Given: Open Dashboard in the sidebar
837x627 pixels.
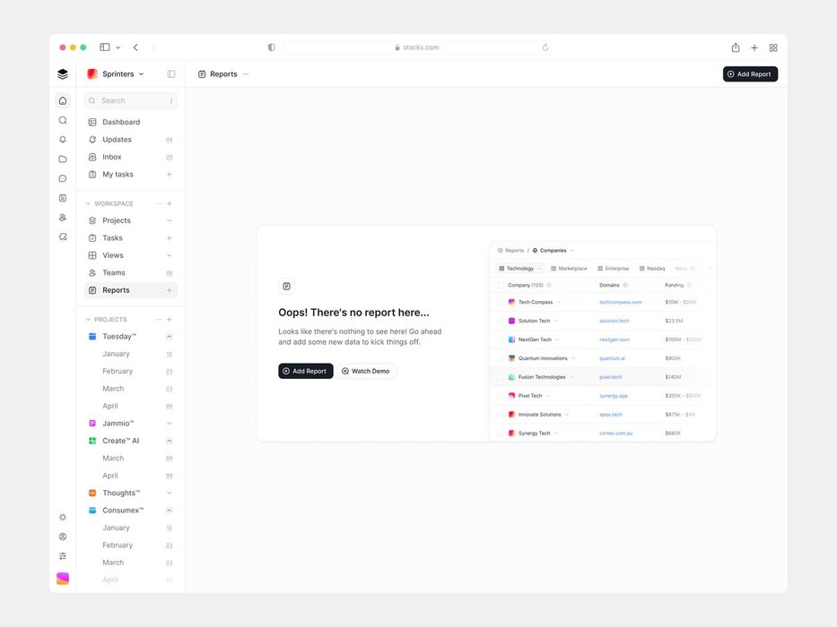Looking at the screenshot, I should pyautogui.click(x=120, y=122).
